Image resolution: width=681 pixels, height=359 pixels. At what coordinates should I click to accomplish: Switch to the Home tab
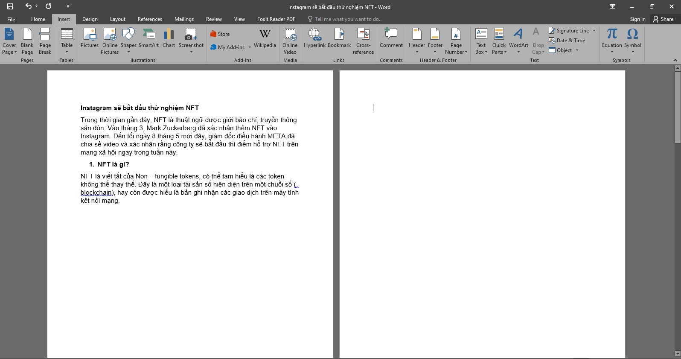pos(38,19)
